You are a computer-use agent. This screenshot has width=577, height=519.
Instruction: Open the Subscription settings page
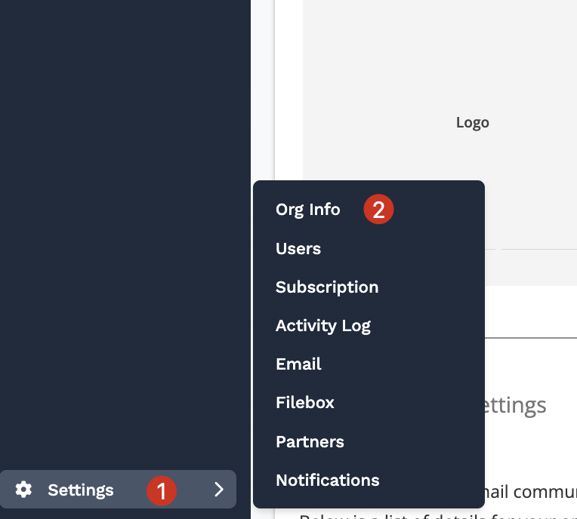coord(326,287)
